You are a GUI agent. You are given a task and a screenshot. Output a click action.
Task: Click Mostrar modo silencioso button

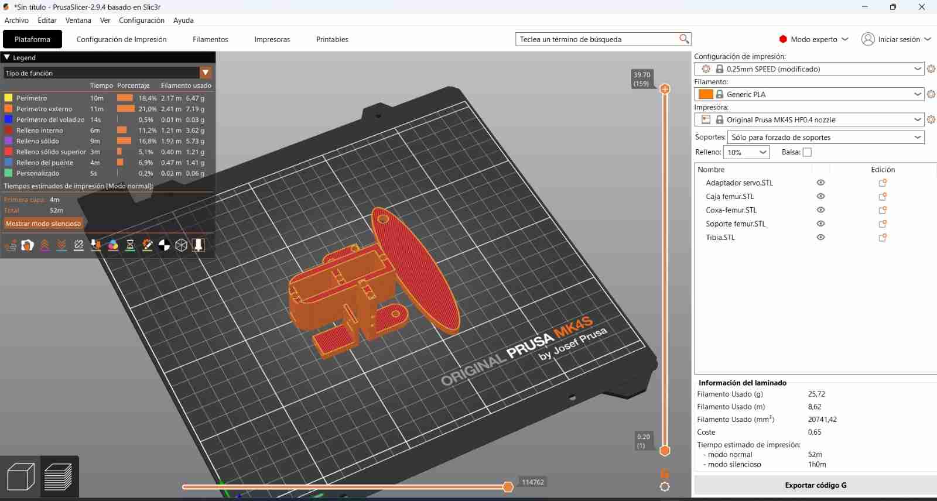pyautogui.click(x=43, y=224)
